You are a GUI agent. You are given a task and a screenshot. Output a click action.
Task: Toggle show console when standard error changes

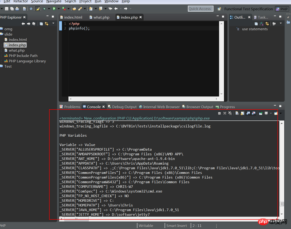[254, 113]
